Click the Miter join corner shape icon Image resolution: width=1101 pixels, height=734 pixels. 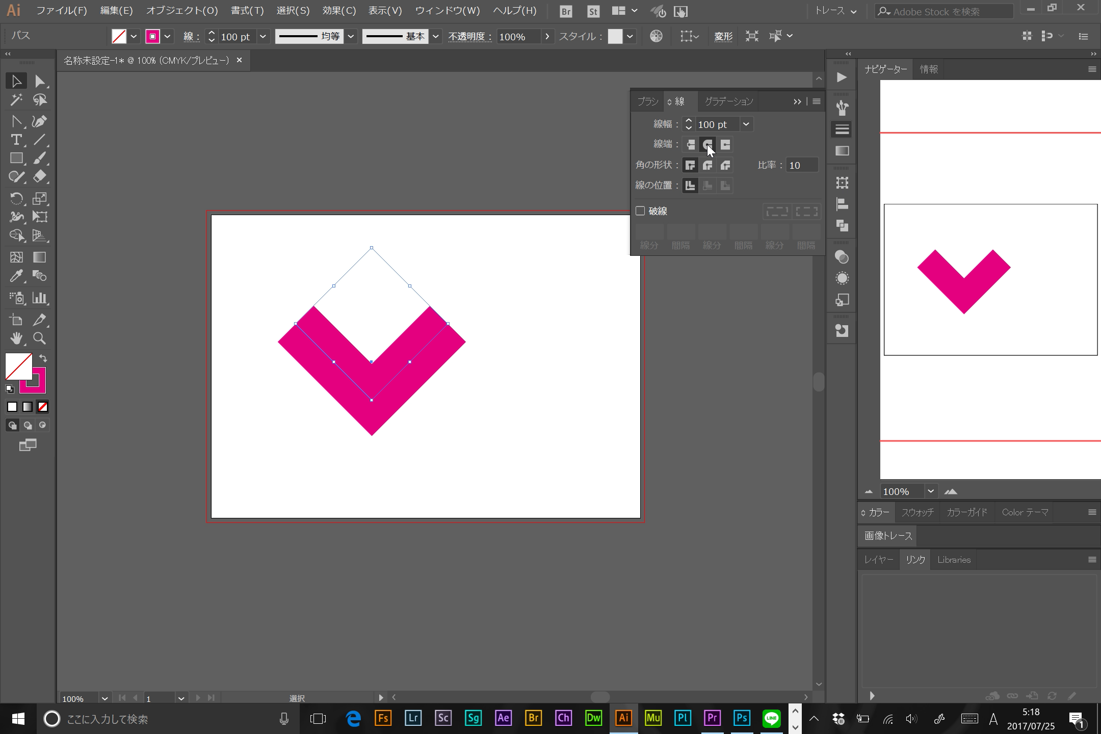(x=691, y=165)
